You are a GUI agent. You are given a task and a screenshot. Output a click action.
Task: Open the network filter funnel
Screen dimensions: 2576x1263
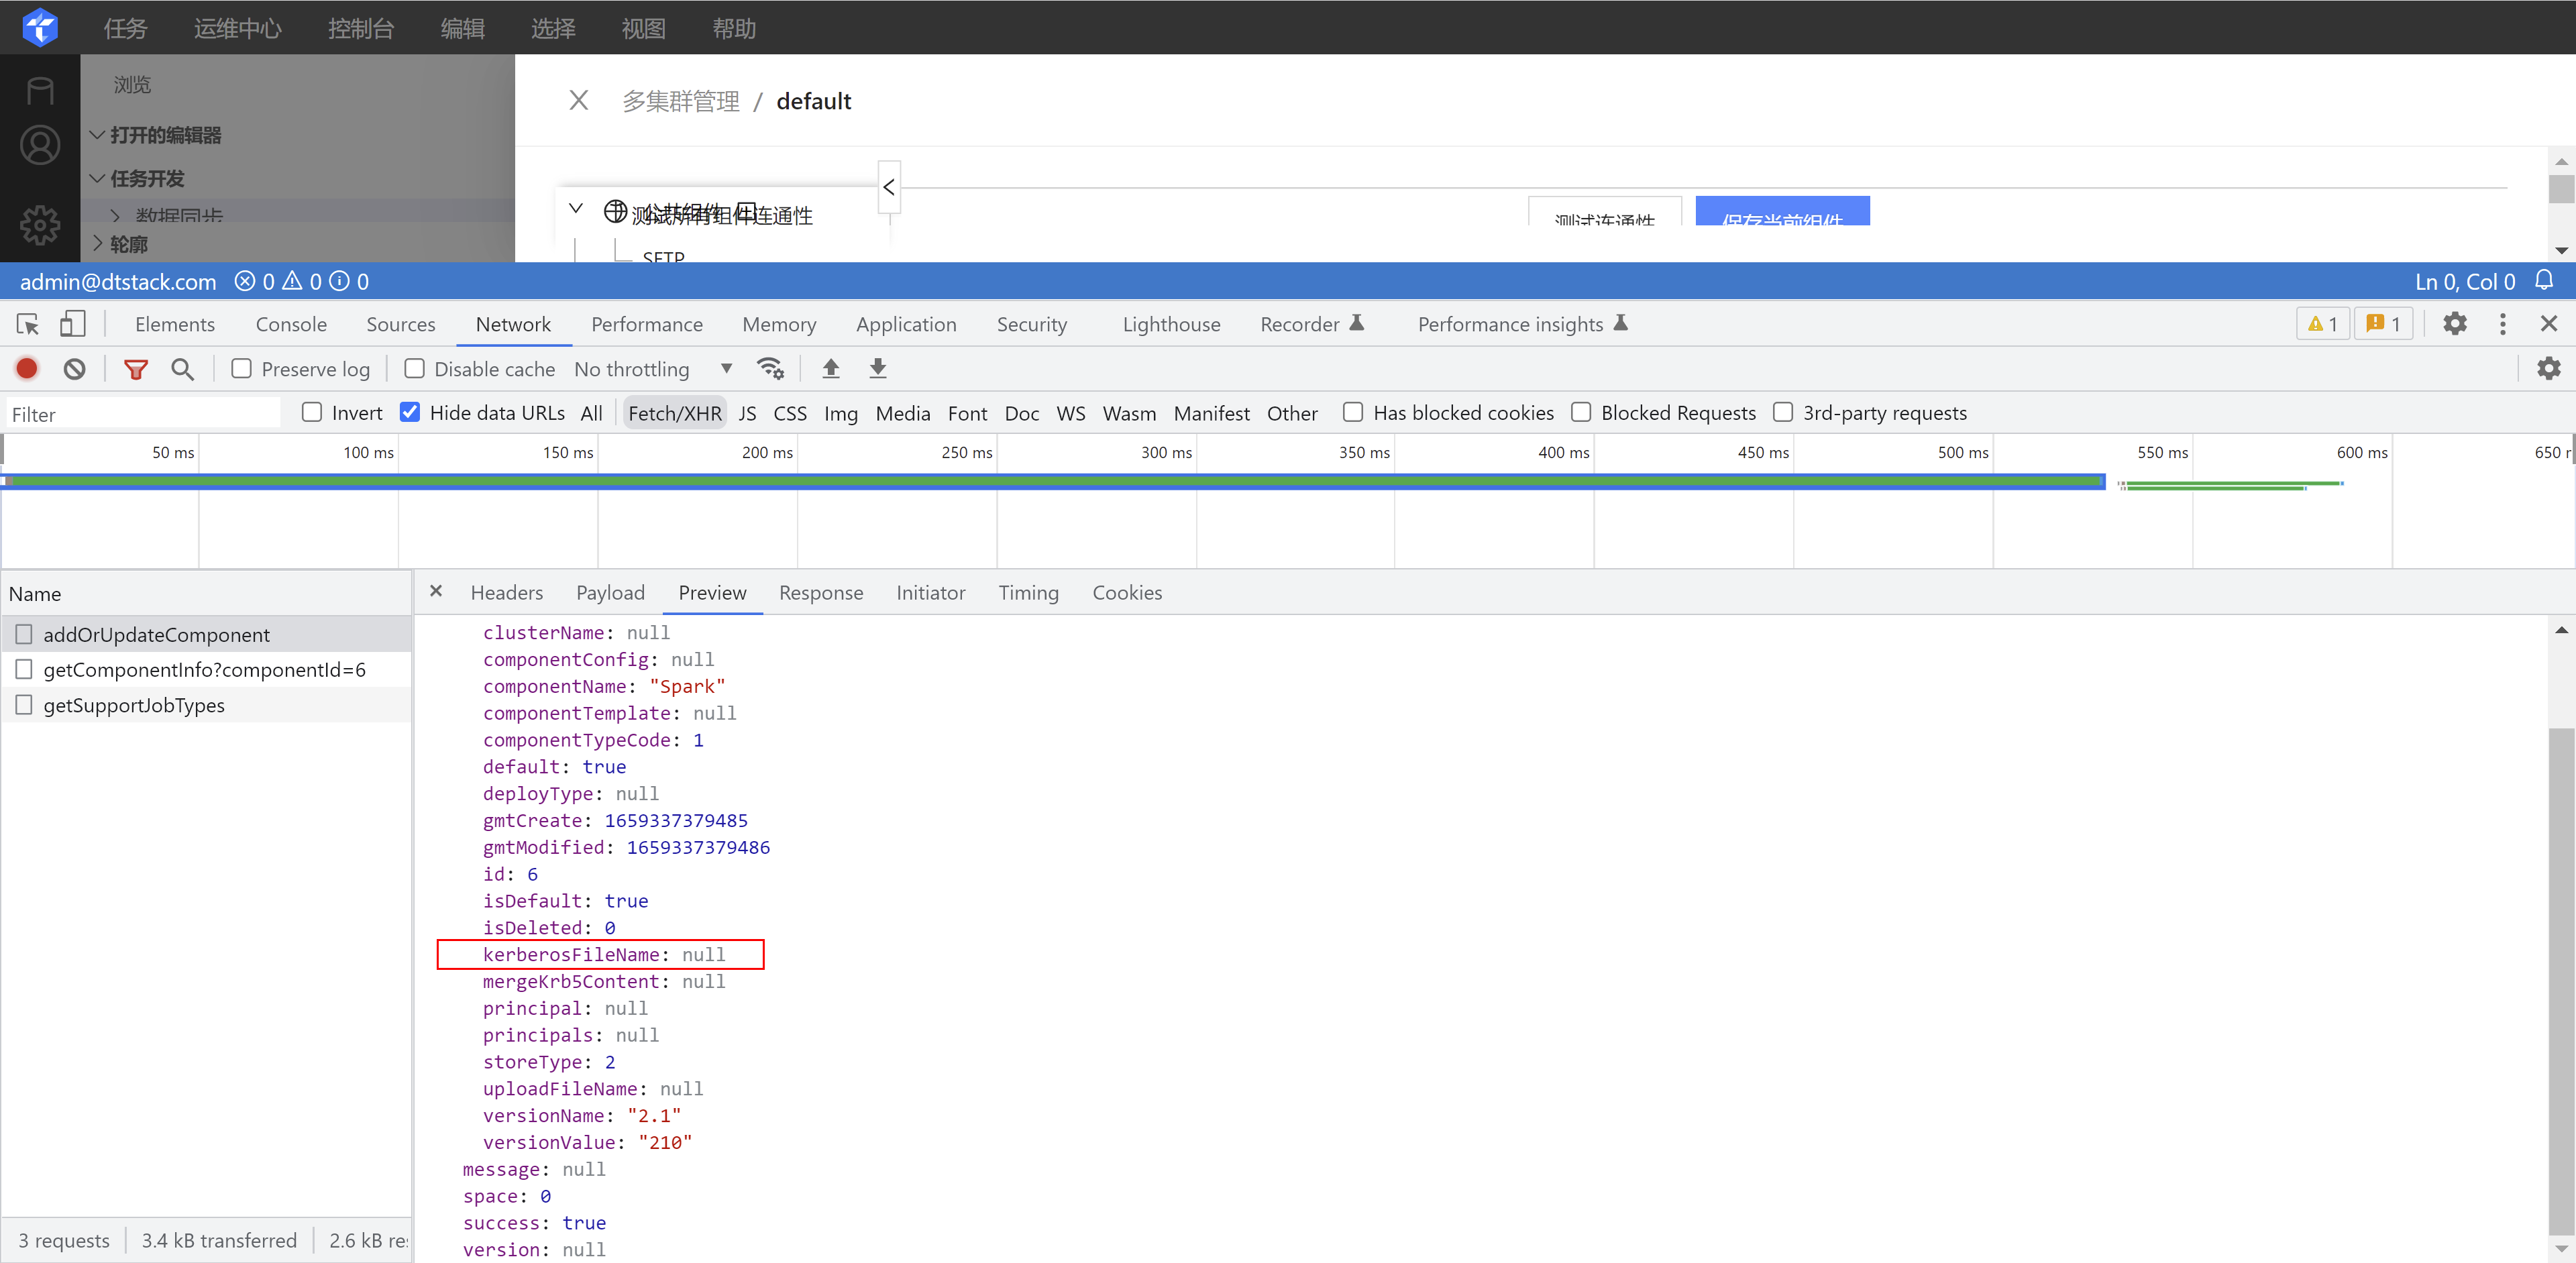tap(136, 368)
